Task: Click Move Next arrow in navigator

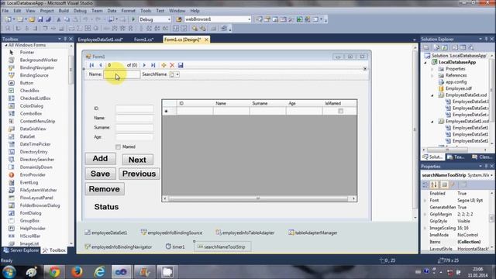Action: (x=144, y=65)
